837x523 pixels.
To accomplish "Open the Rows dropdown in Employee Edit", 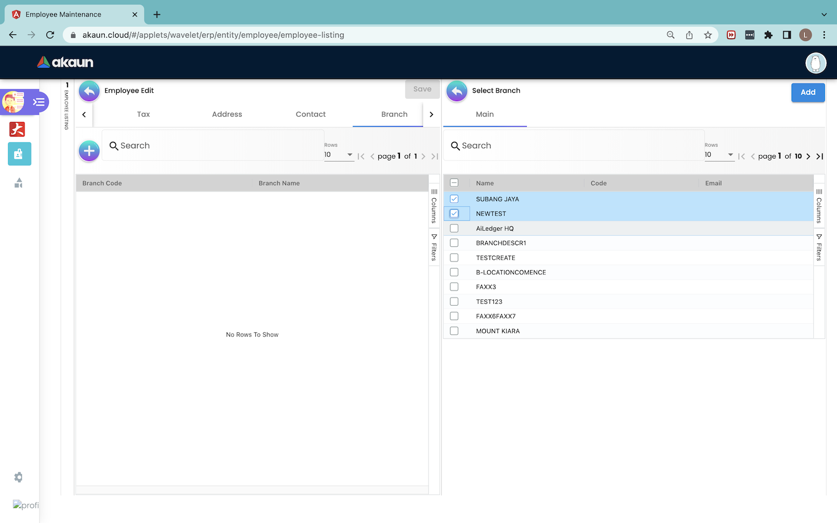I will pos(339,155).
